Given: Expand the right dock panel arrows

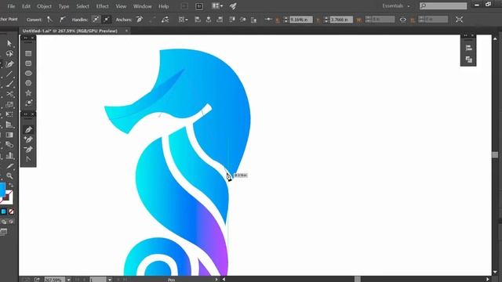Looking at the screenshot, I should [466, 35].
